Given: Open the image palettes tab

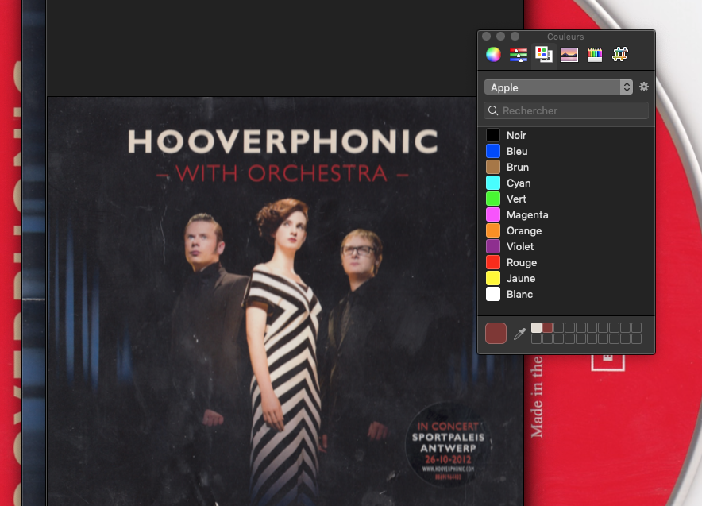Looking at the screenshot, I should tap(569, 55).
